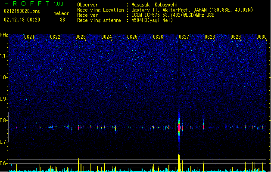The image size is (271, 172).
Task: Click the 0.9 kHz axis label
Action: point(4,99)
